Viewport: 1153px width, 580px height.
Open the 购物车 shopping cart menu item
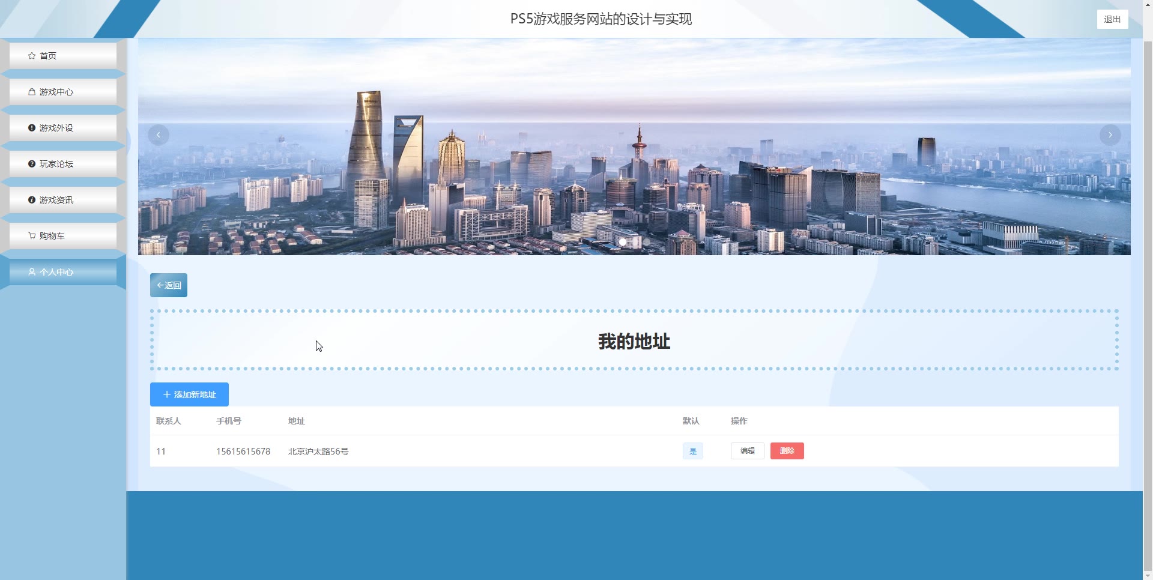click(x=63, y=236)
